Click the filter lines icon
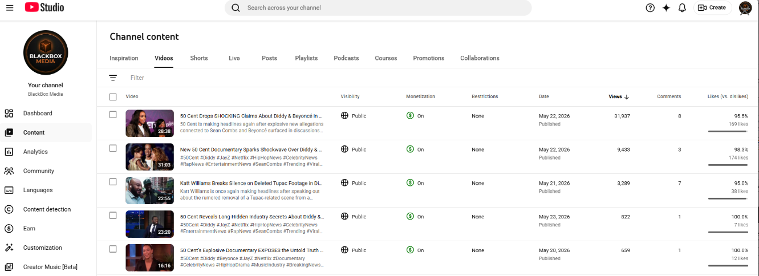 pyautogui.click(x=113, y=78)
